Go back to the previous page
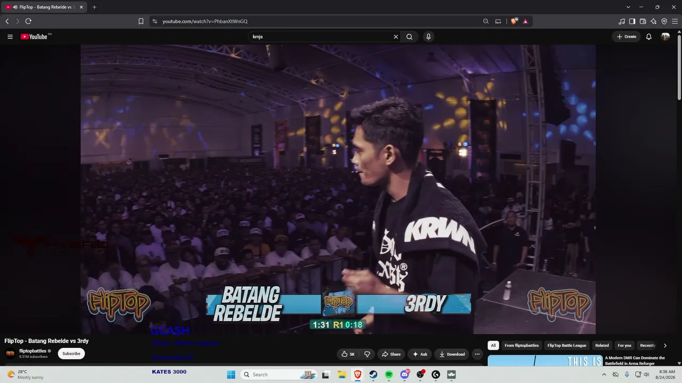Image resolution: width=682 pixels, height=383 pixels. tap(7, 21)
